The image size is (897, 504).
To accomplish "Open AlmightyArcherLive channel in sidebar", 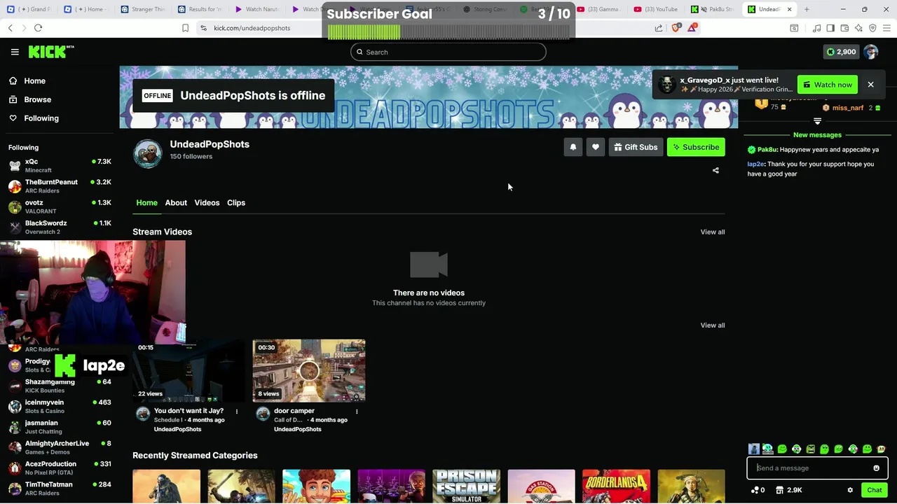I will click(60, 447).
